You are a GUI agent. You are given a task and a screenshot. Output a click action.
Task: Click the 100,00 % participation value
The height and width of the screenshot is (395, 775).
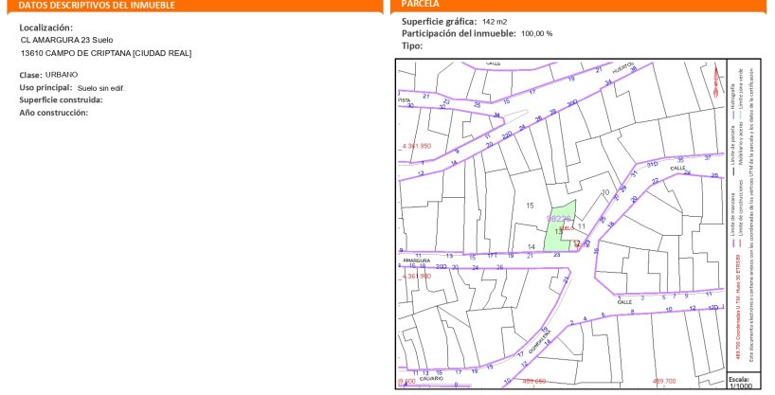(536, 33)
